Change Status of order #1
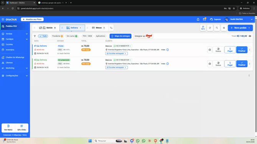Screen dimensions: 257x144 tap(218, 50)
